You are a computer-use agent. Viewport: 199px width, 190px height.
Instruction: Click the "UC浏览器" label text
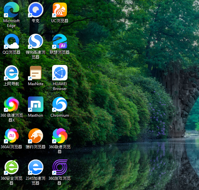pyautogui.click(x=60, y=21)
